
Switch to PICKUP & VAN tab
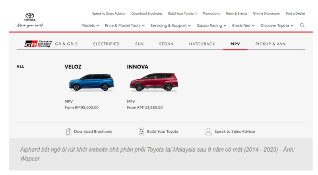coord(270,44)
